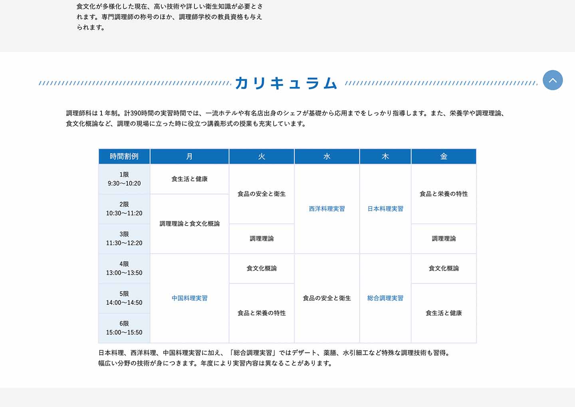Select the 6限 15:00〜15:50 time cell
The image size is (575, 407).
[x=124, y=328]
